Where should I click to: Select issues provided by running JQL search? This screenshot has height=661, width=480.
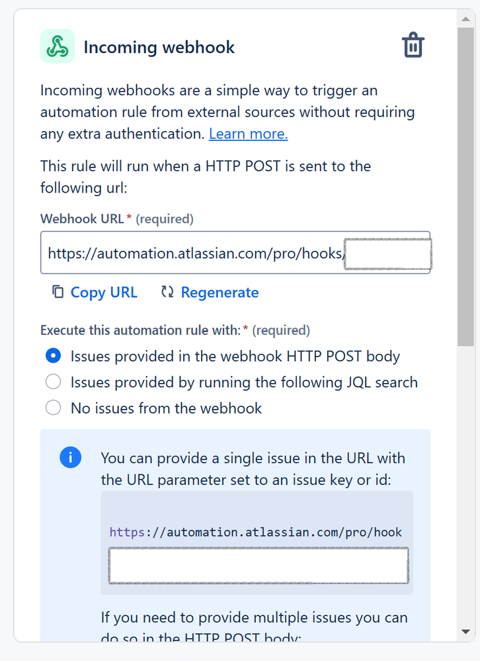53,382
